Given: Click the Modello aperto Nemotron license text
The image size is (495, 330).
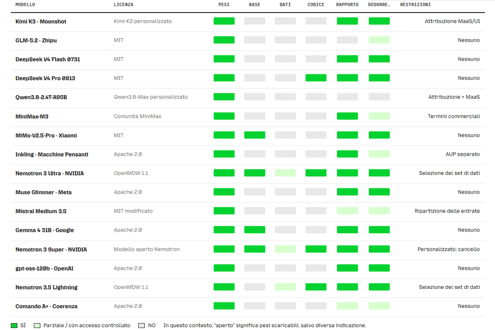Looking at the screenshot, I should click(146, 249).
